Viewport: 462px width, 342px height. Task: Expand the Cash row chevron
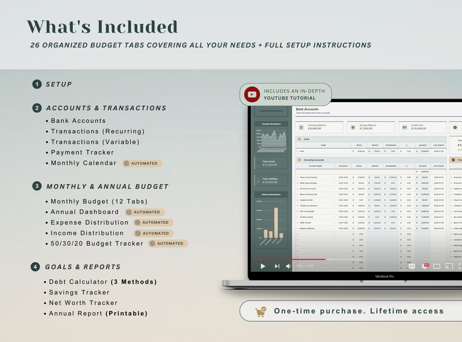click(297, 151)
